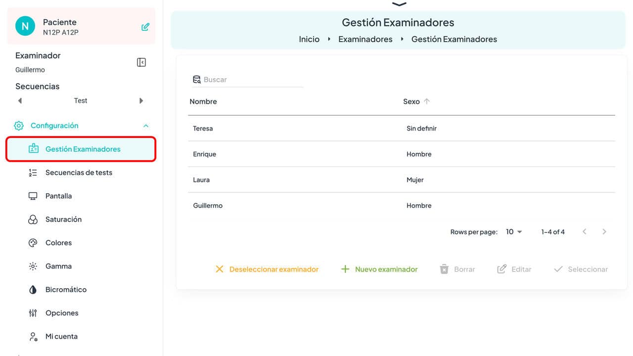The width and height of the screenshot is (633, 356).
Task: Click the Colores palette icon
Action: coord(33,243)
